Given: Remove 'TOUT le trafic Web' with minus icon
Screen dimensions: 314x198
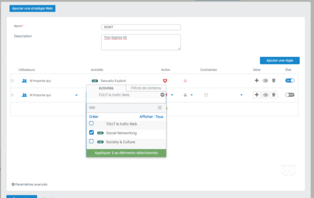Looking at the screenshot, I should click(x=162, y=95).
